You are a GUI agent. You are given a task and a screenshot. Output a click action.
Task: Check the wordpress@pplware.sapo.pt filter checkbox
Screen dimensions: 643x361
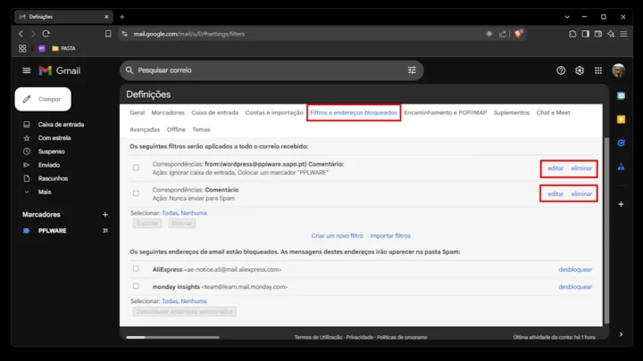click(x=136, y=168)
